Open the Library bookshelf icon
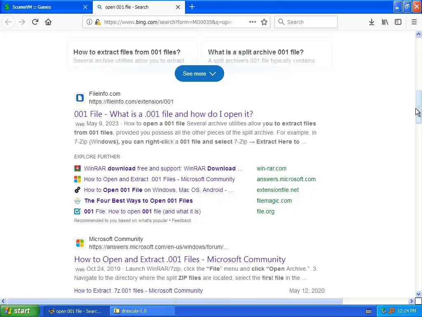 pos(385,22)
